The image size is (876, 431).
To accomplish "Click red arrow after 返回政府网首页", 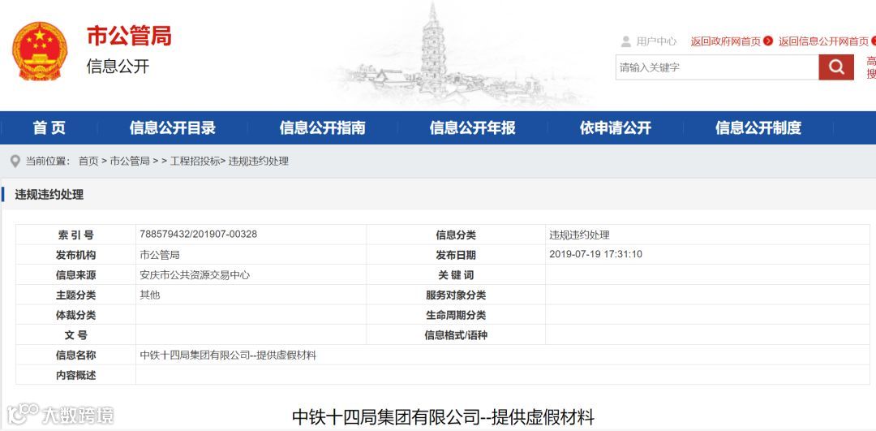I will [768, 41].
